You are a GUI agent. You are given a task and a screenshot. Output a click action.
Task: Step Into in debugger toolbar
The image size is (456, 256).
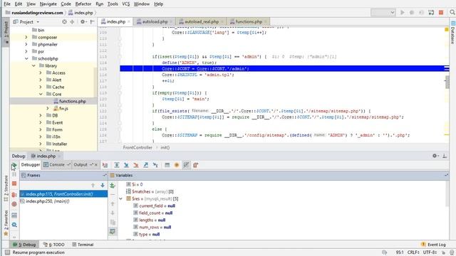(x=126, y=165)
